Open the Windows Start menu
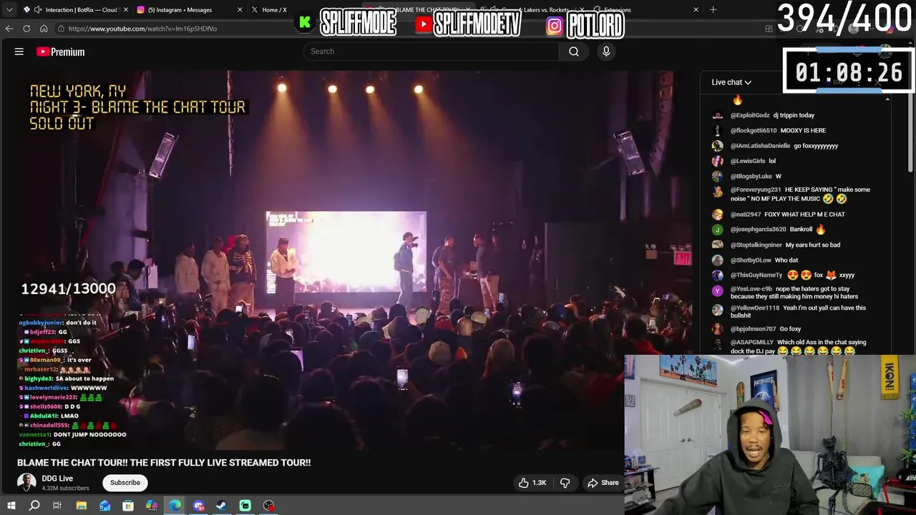 (11, 506)
